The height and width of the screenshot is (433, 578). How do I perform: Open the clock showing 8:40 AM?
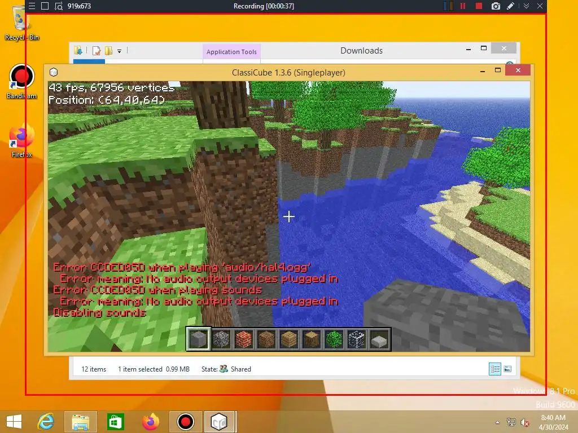pyautogui.click(x=553, y=422)
